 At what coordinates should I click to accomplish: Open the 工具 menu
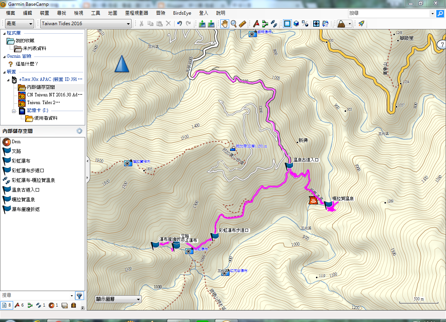96,13
